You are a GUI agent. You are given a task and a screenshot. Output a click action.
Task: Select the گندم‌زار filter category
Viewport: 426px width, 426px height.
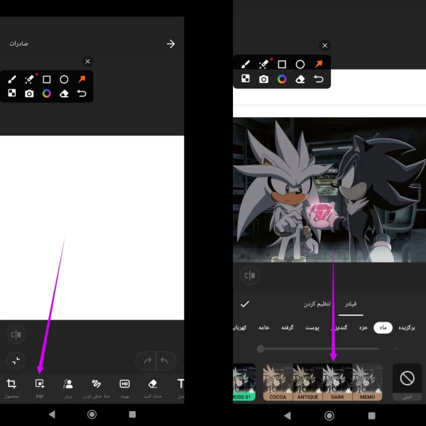(x=339, y=327)
